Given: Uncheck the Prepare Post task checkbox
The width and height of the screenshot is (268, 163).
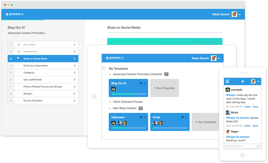Looking at the screenshot, I should click(19, 51).
